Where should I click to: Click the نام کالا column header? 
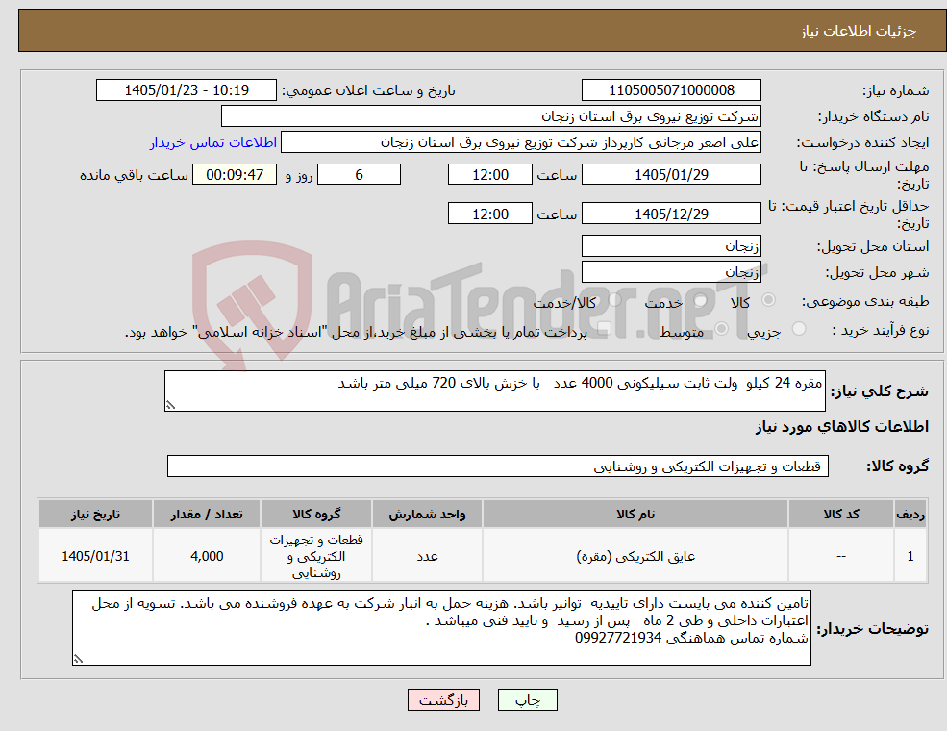pyautogui.click(x=635, y=515)
